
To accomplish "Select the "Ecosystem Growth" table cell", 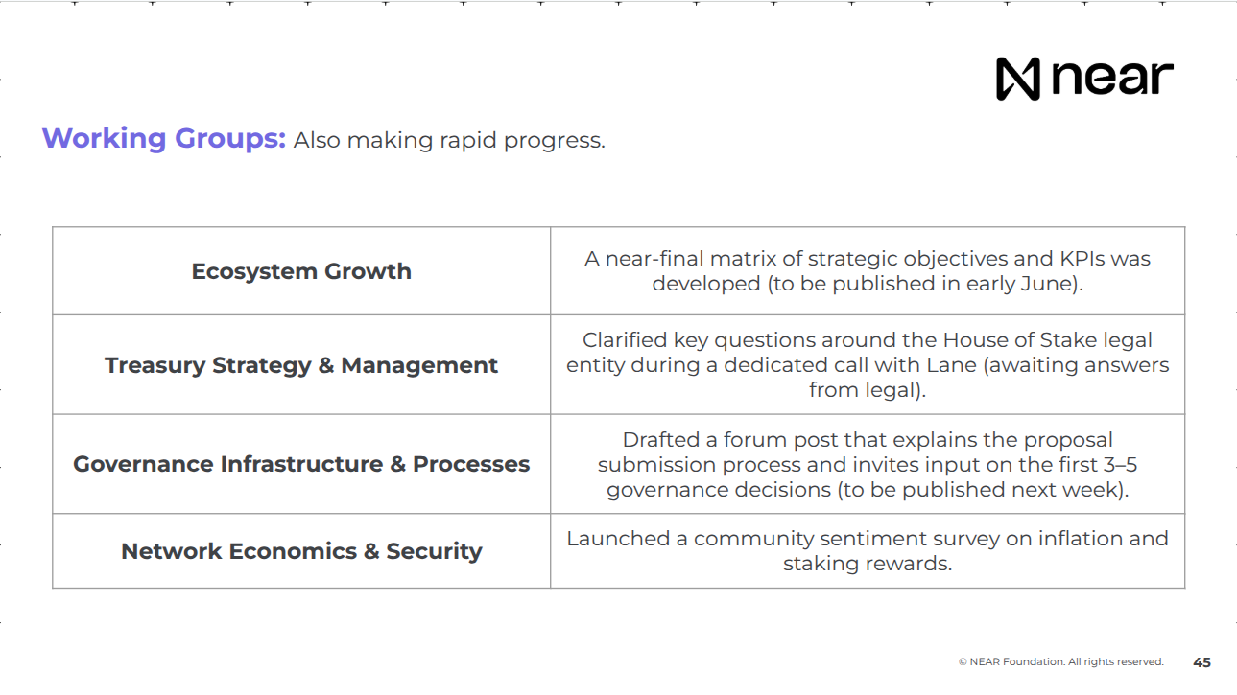I will [301, 271].
